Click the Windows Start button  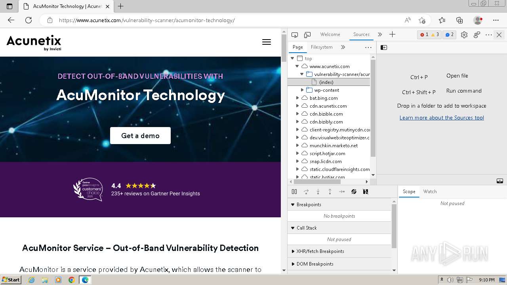[11, 280]
